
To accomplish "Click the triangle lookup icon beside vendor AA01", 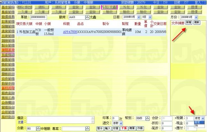I will 87,17.
